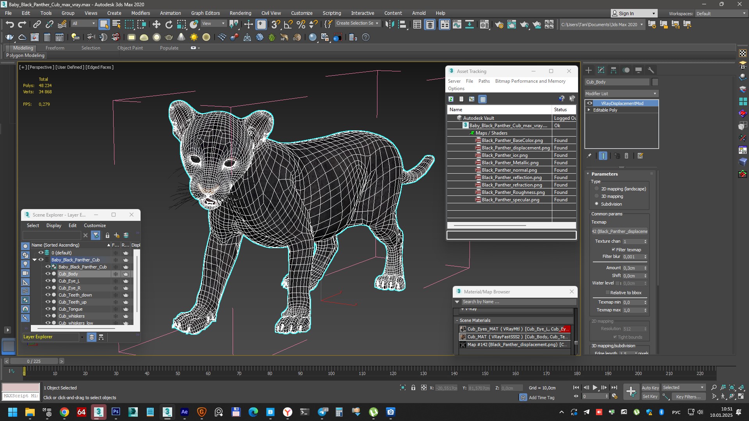Toggle Relative to bbox checkbox
The image size is (749, 421).
(607, 293)
